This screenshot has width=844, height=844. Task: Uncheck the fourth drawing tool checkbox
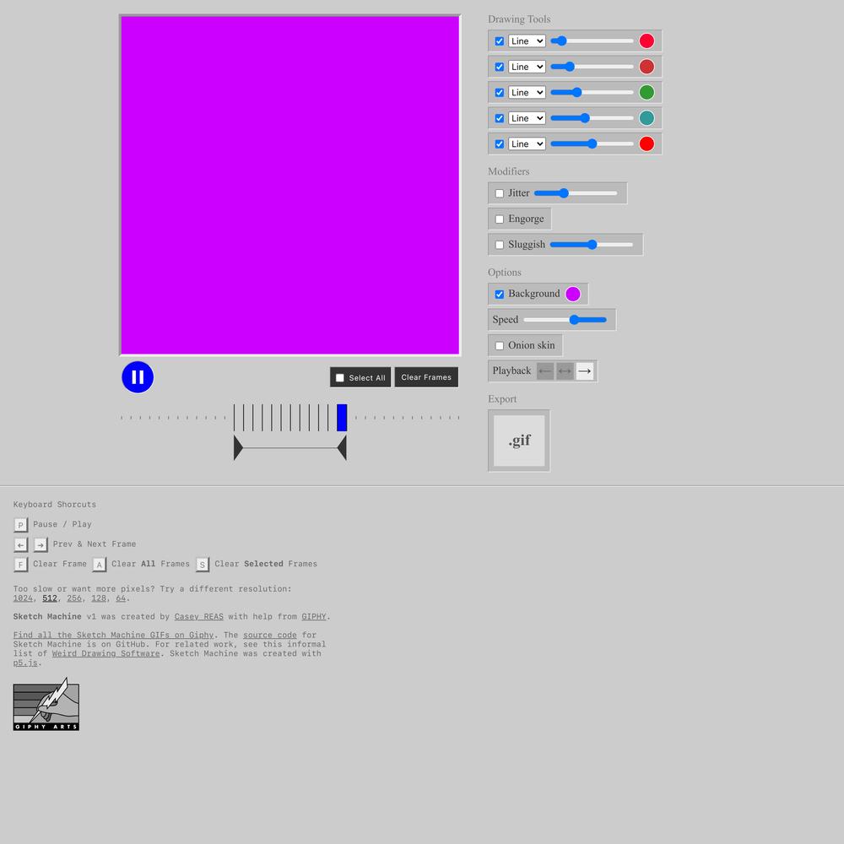point(500,118)
